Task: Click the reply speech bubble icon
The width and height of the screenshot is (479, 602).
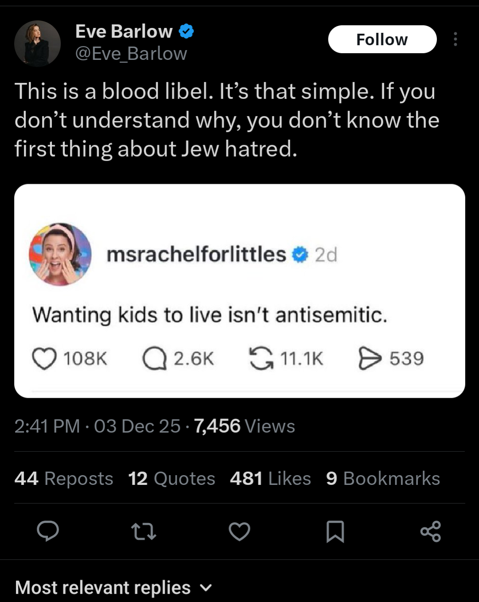Action: point(48,531)
